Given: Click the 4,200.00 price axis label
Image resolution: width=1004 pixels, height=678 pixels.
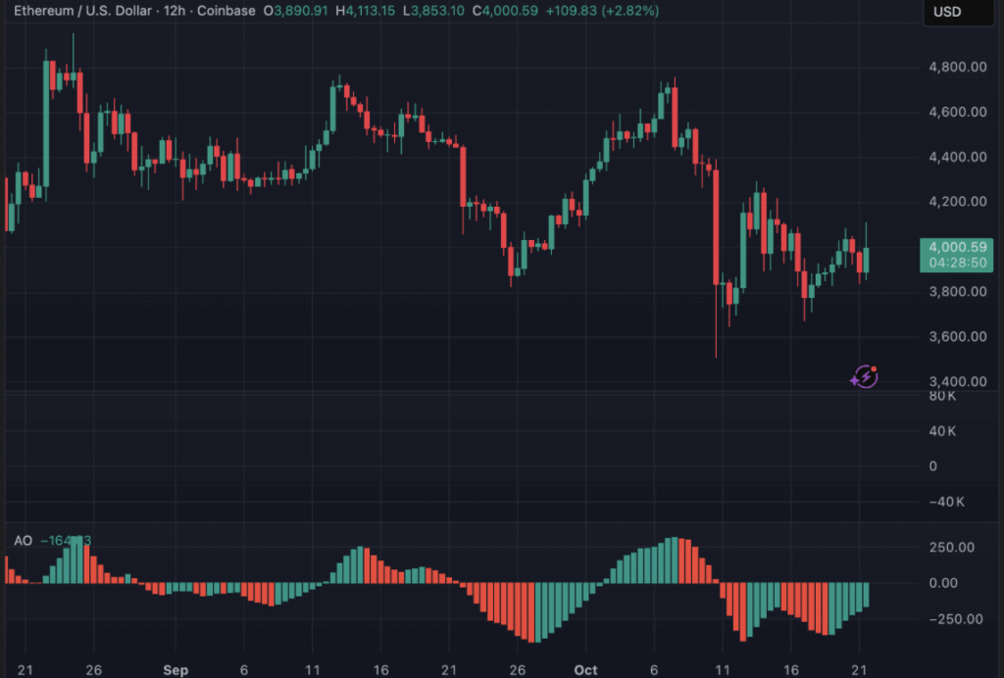Looking at the screenshot, I should (x=957, y=202).
